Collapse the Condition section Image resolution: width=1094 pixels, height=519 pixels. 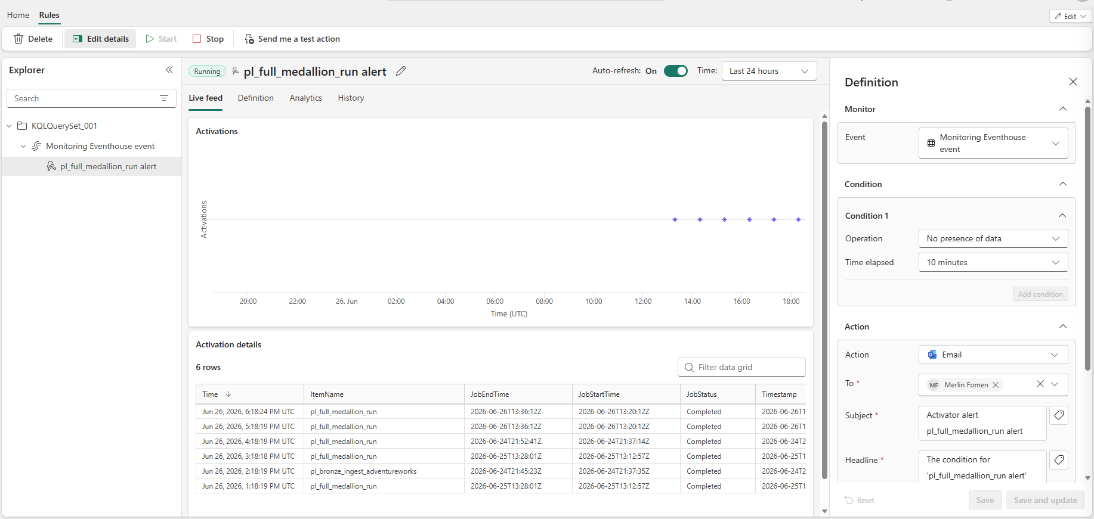(1063, 184)
